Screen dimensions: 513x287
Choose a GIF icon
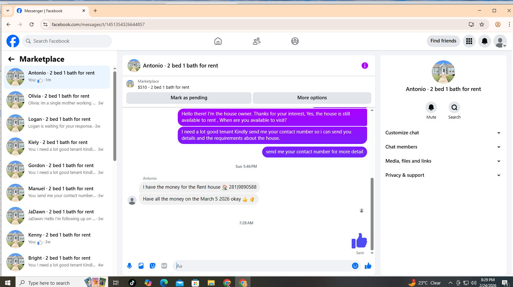point(164,266)
